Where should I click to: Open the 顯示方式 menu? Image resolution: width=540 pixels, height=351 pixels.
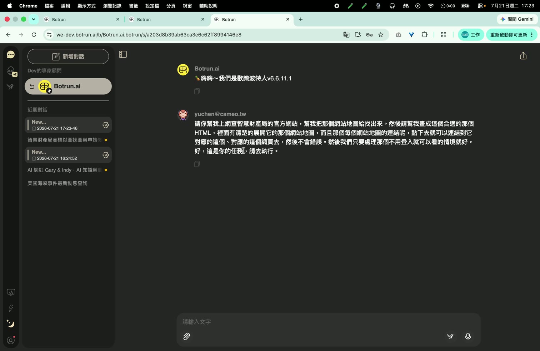click(86, 6)
